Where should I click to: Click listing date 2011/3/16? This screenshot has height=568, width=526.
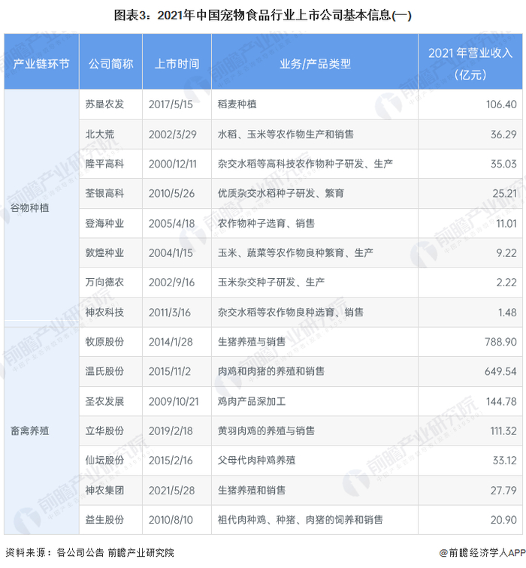pos(170,313)
